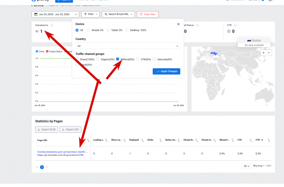This screenshot has width=284, height=187.
Task: Click the eye icon beside Impressions count
Action: coord(37,31)
